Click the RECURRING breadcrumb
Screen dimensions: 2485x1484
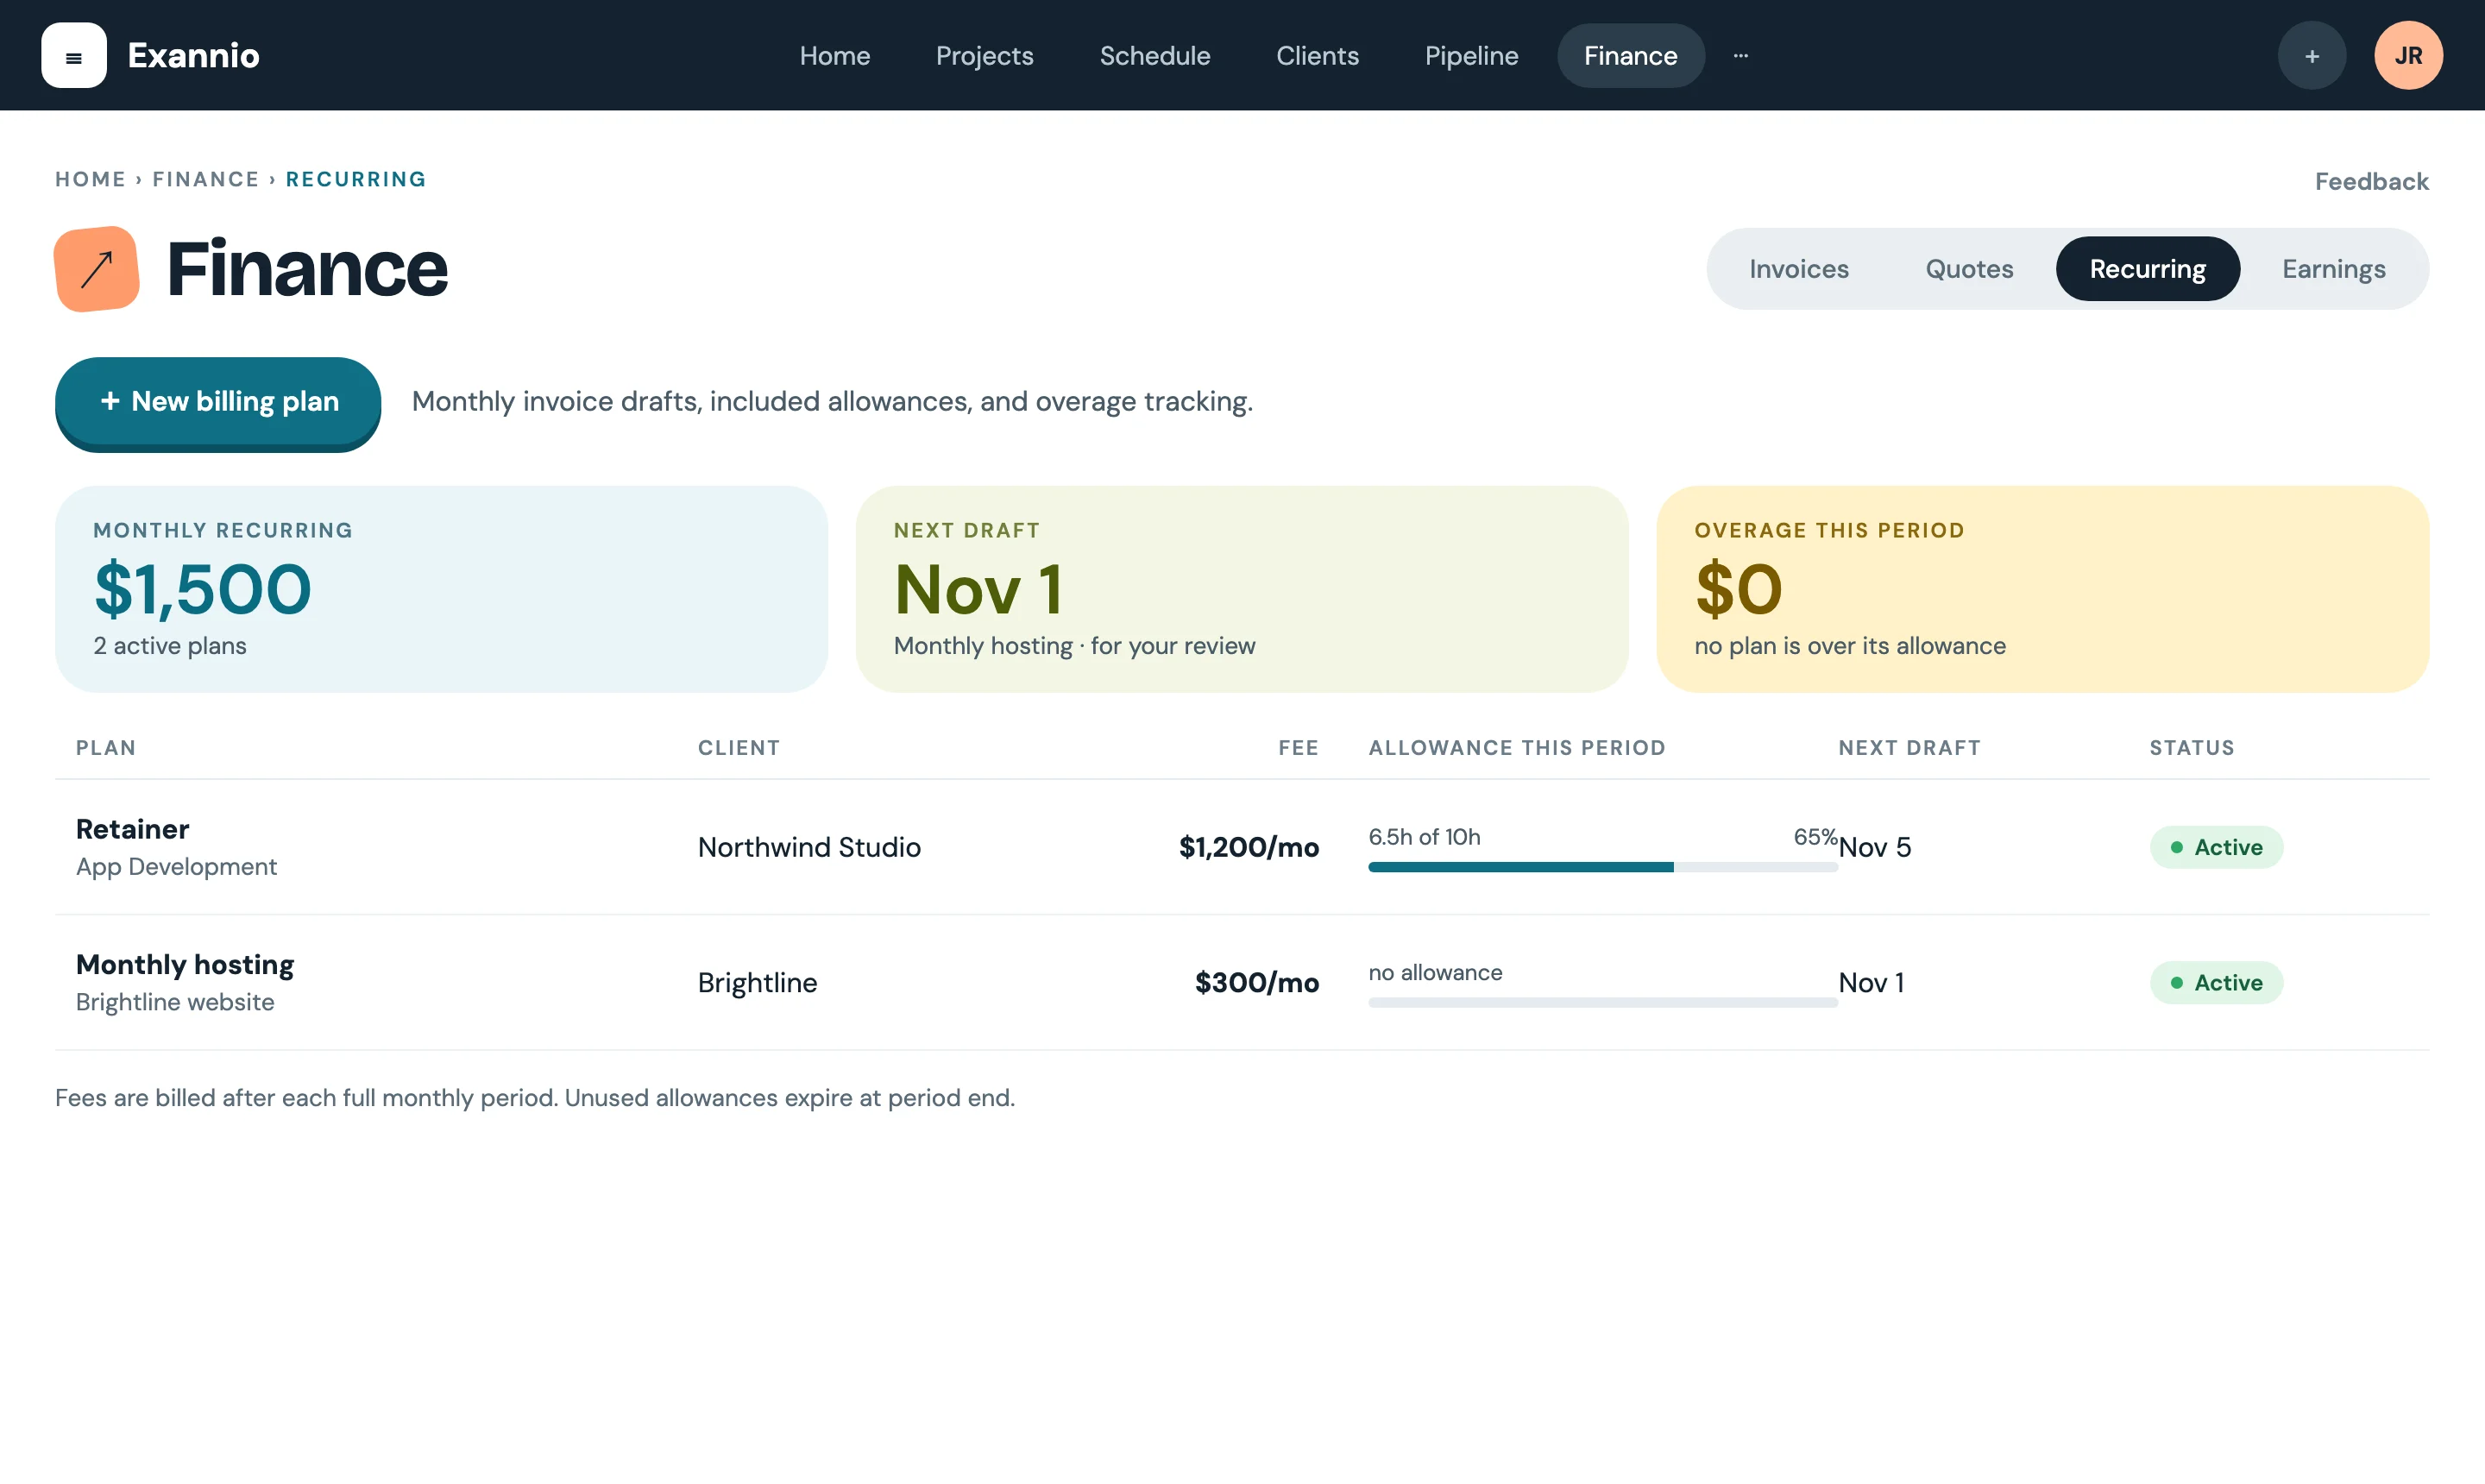pos(355,179)
